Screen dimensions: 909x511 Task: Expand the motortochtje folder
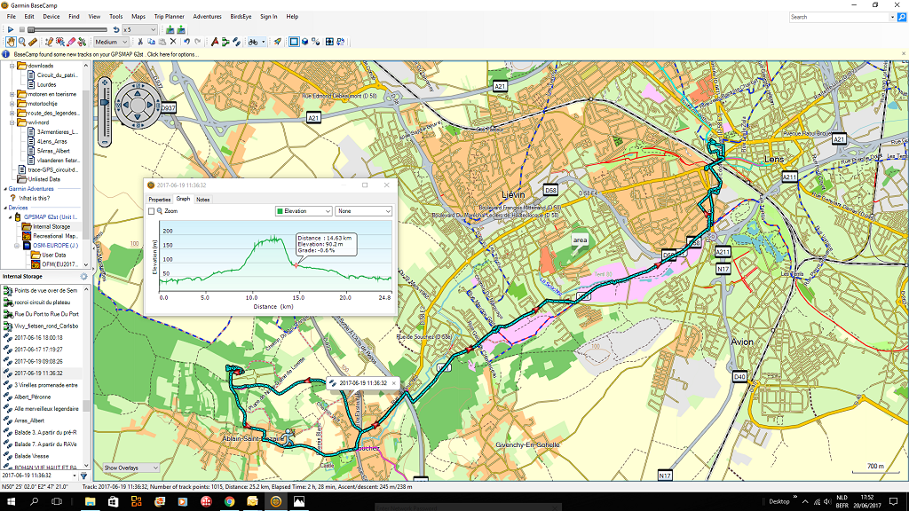(x=12, y=103)
